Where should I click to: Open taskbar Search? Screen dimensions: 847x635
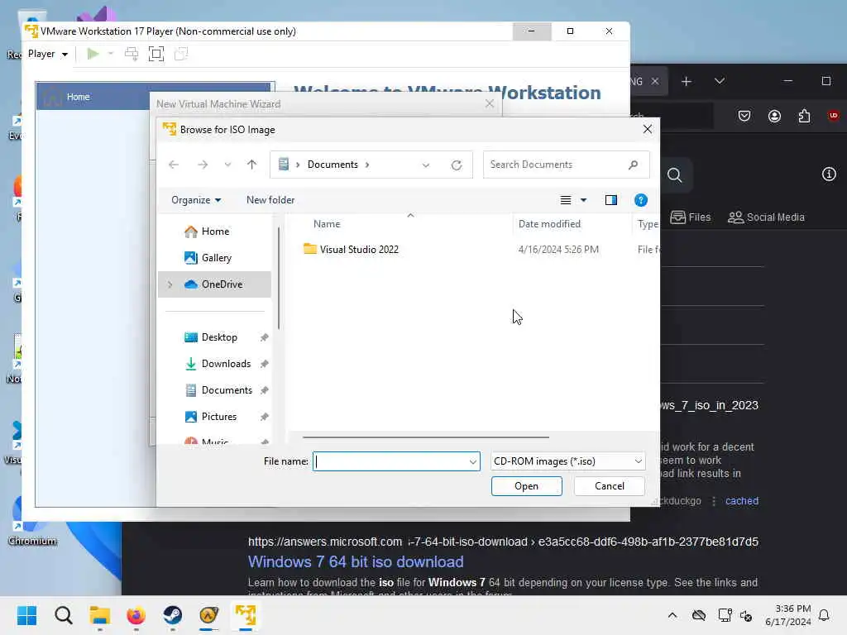click(x=63, y=615)
